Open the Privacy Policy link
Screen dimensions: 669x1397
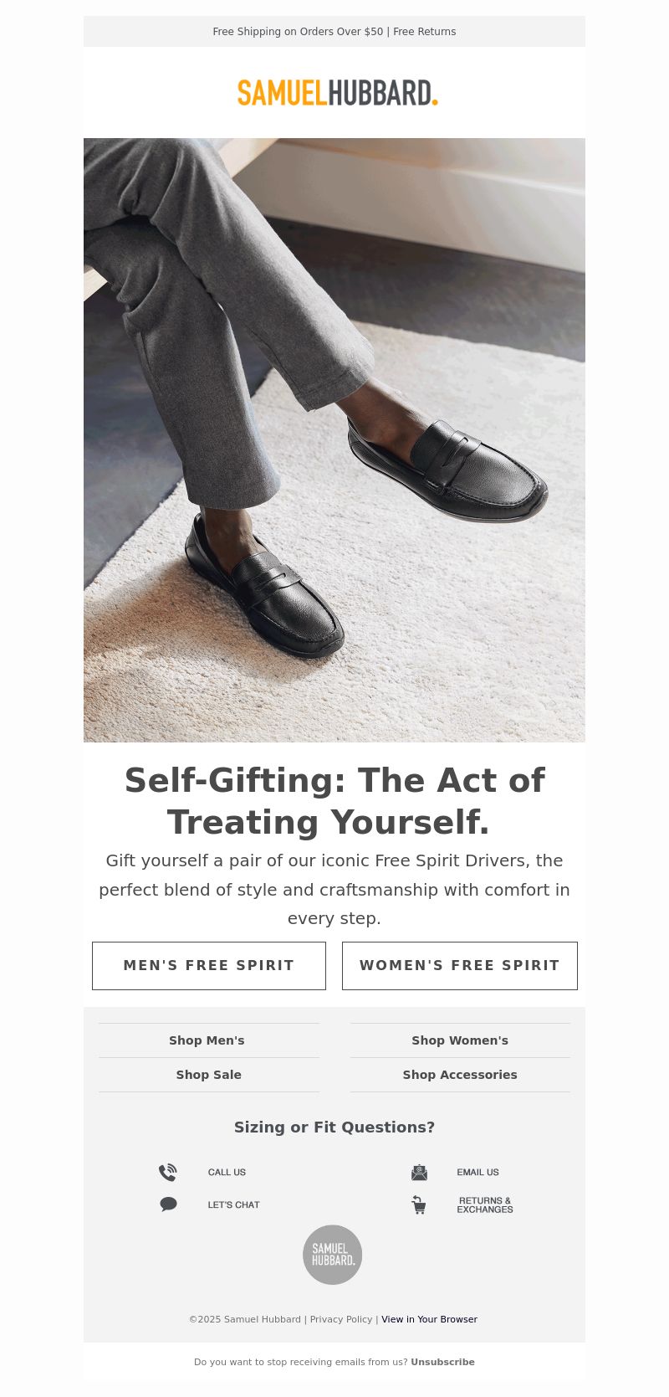[341, 1319]
